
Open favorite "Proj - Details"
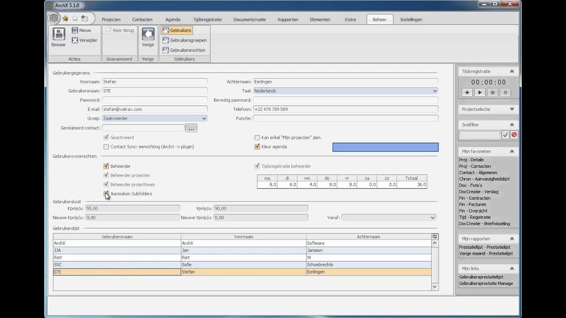click(x=471, y=160)
